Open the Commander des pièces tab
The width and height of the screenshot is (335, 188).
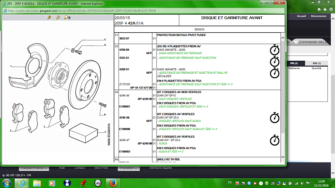pos(311,42)
